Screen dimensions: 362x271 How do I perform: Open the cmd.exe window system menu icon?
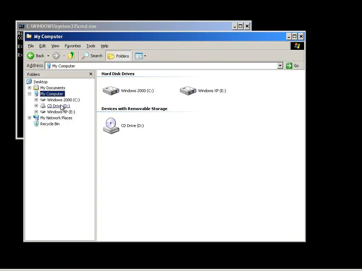tap(21, 26)
